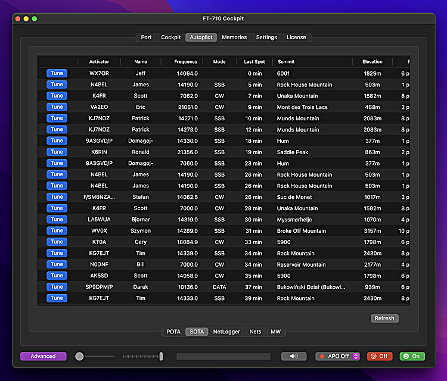The image size is (447, 381).
Task: Tune to N4BEL spotted 5 min ago
Action: 57,85
